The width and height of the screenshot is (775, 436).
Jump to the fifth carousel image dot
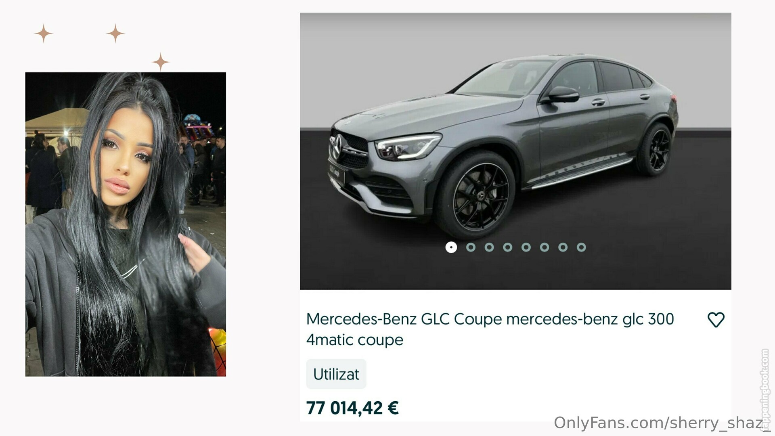[526, 247]
